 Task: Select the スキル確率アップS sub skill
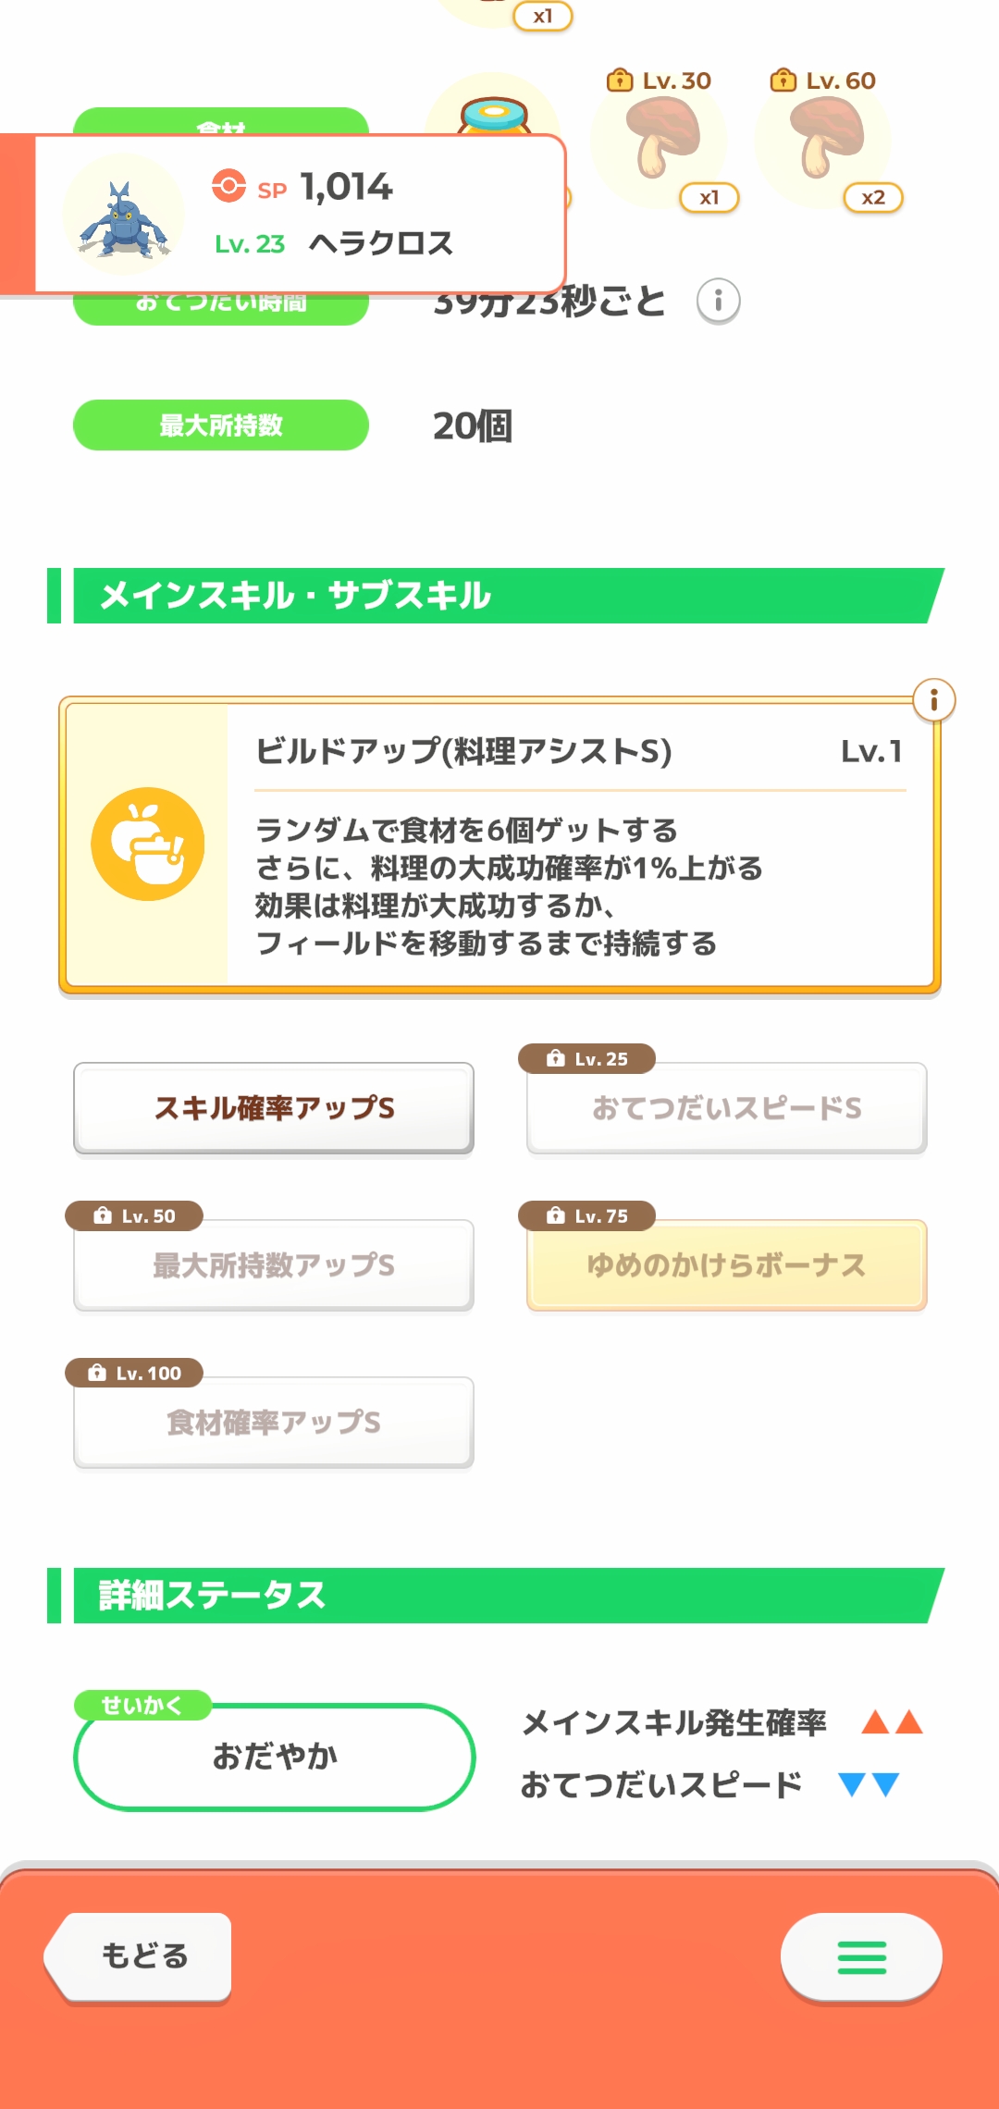(274, 1107)
